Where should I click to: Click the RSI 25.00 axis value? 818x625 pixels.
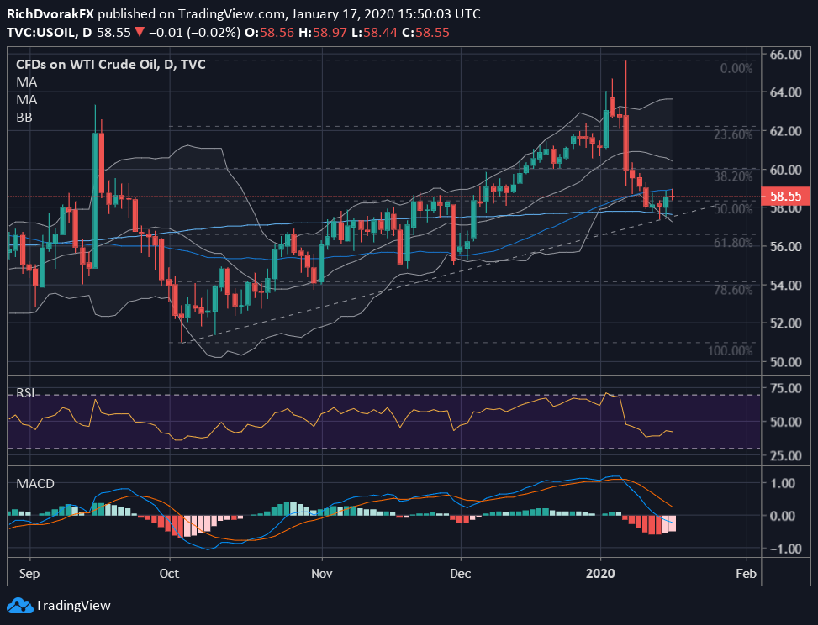coord(786,455)
